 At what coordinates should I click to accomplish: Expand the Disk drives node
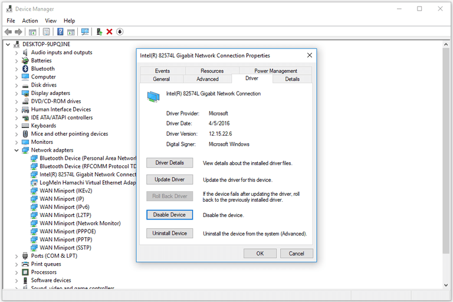[17, 86]
